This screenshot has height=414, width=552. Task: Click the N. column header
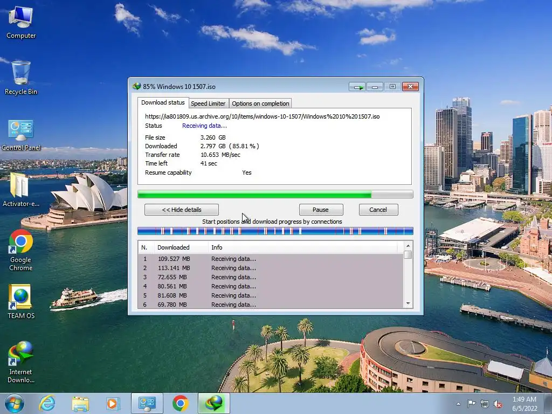[146, 247]
